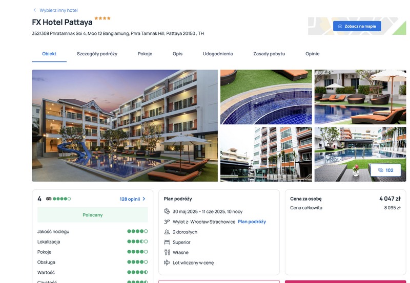Image resolution: width=410 pixels, height=283 pixels.
Task: Click the Polecany badge
Action: click(x=93, y=215)
